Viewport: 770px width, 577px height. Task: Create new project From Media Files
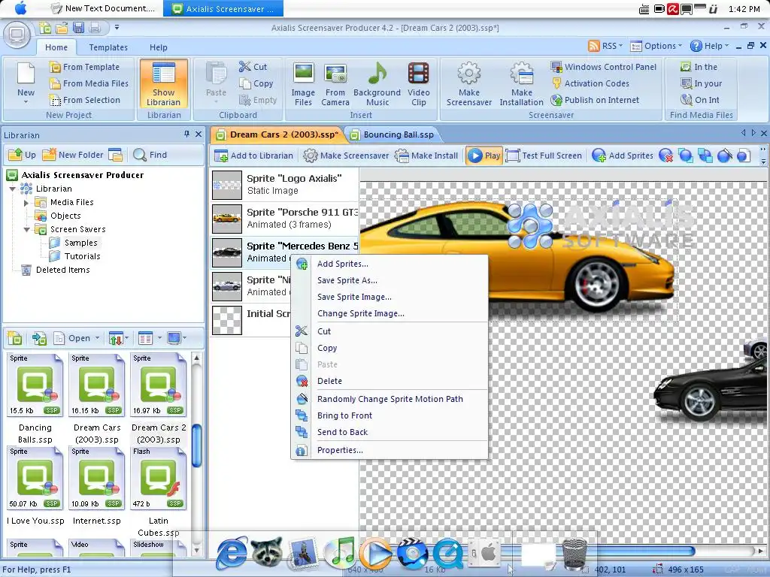89,83
